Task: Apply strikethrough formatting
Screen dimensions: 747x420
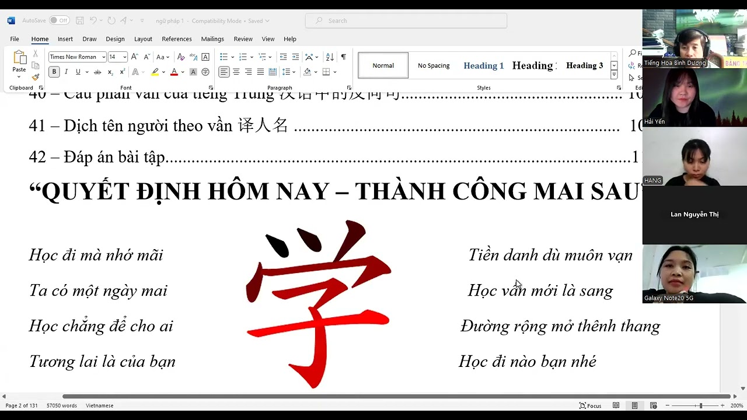Action: (97, 72)
